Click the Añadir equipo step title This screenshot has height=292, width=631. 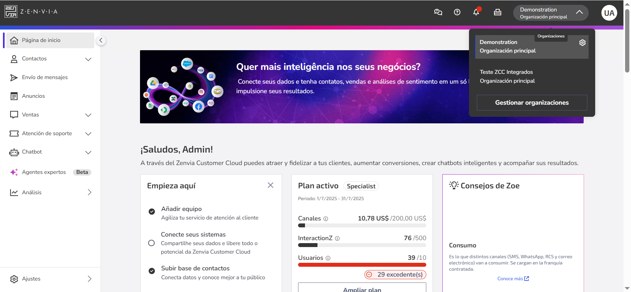pos(181,209)
